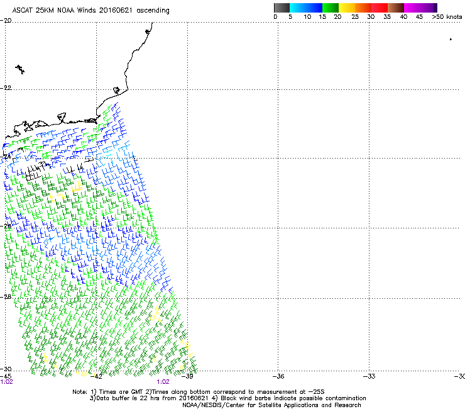The height and width of the screenshot is (409, 465).
Task: Click the purple "1:02" time beside -39
Action: click(163, 382)
